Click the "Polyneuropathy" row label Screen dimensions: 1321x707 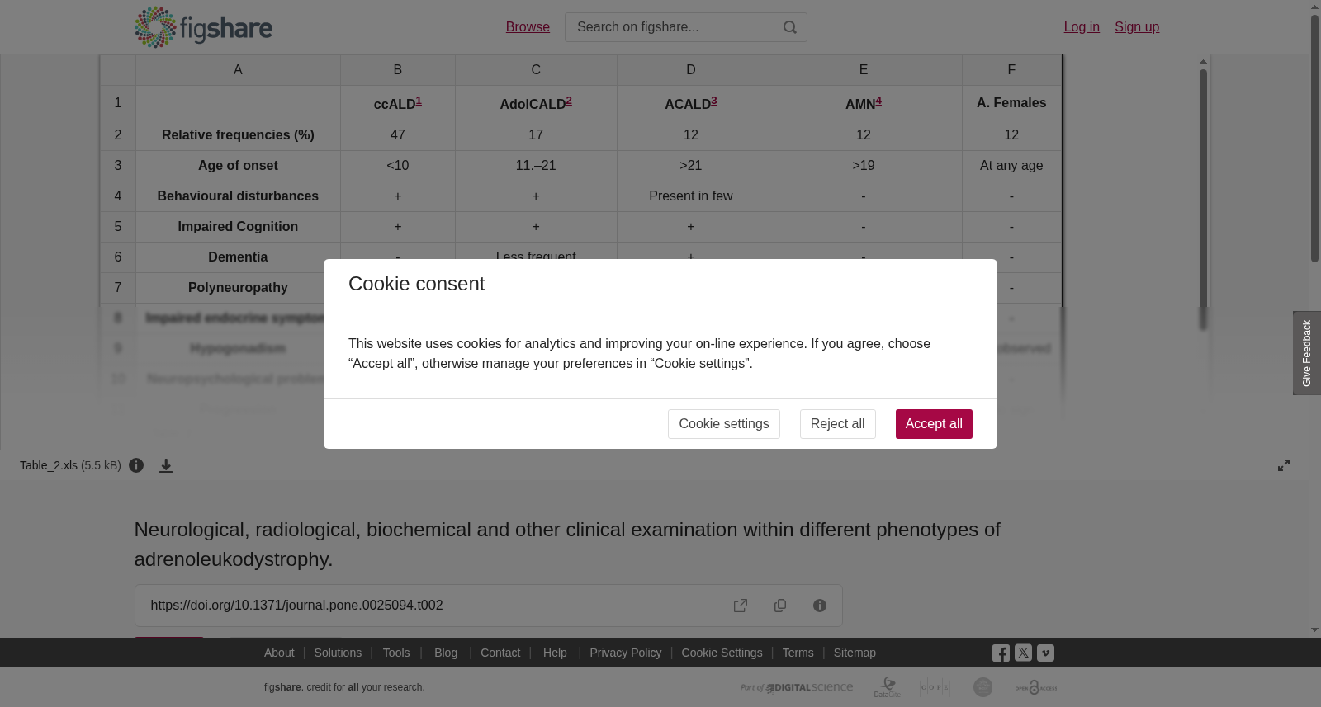(x=238, y=287)
